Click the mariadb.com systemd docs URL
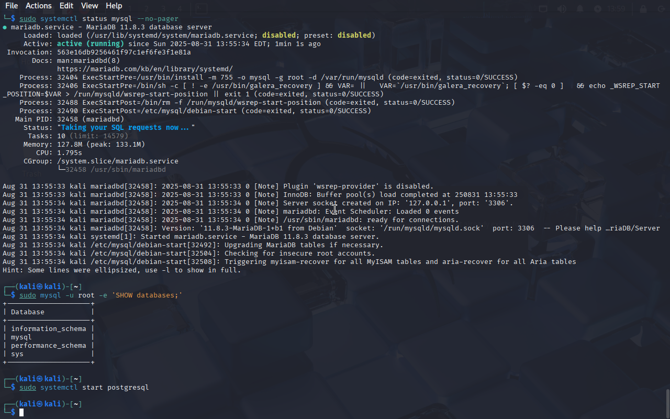 pos(144,69)
